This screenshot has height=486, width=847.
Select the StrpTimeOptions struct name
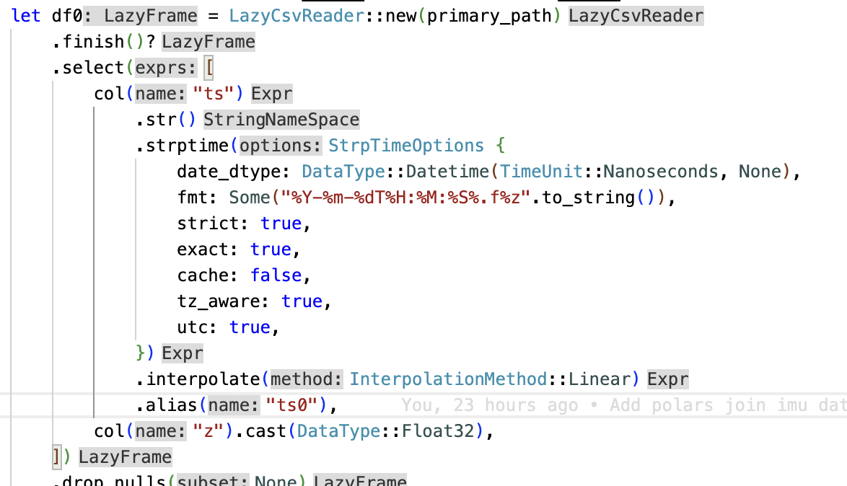405,145
